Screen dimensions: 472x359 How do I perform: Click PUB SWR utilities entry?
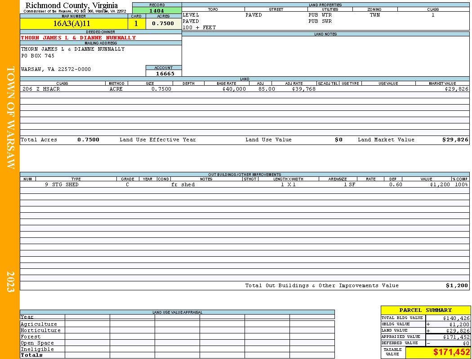(x=320, y=22)
